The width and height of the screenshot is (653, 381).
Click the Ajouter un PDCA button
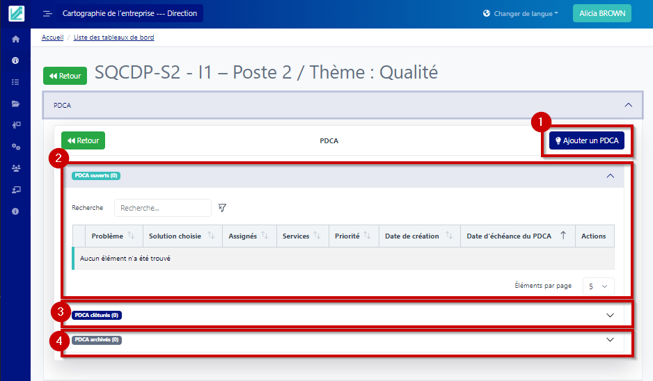coord(586,141)
